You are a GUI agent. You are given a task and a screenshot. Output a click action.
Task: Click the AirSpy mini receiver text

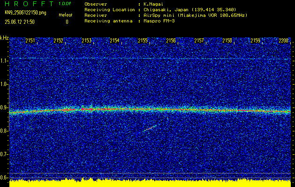[195, 15]
